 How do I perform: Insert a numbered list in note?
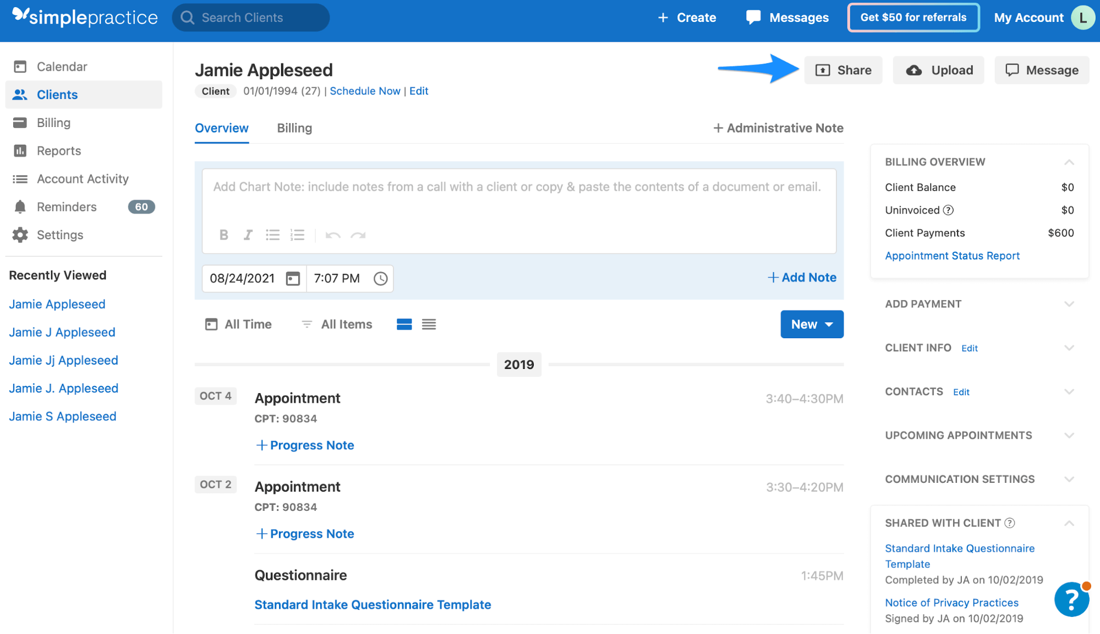click(297, 235)
